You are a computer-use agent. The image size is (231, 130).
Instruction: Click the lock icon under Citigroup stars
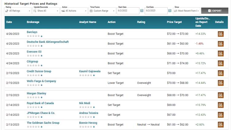point(41,65)
